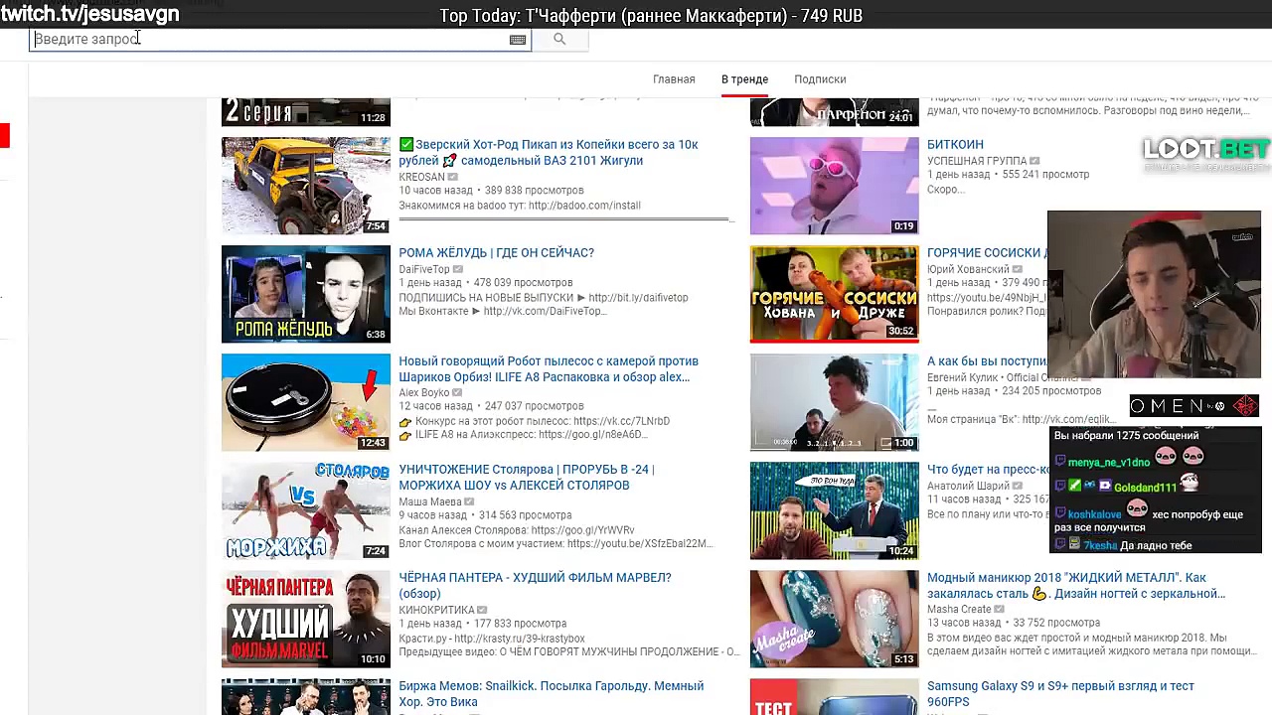Screen dimensions: 1272x715
Task: Open the Юрий Хованский channel link
Action: pyautogui.click(x=968, y=269)
